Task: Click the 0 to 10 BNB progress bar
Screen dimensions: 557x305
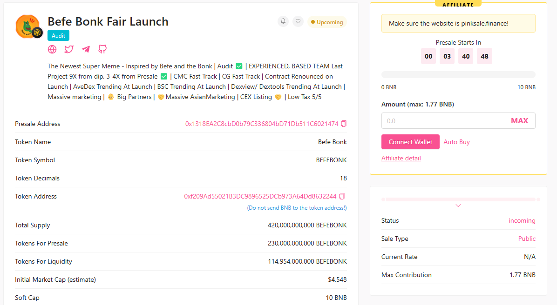Action: [458, 74]
